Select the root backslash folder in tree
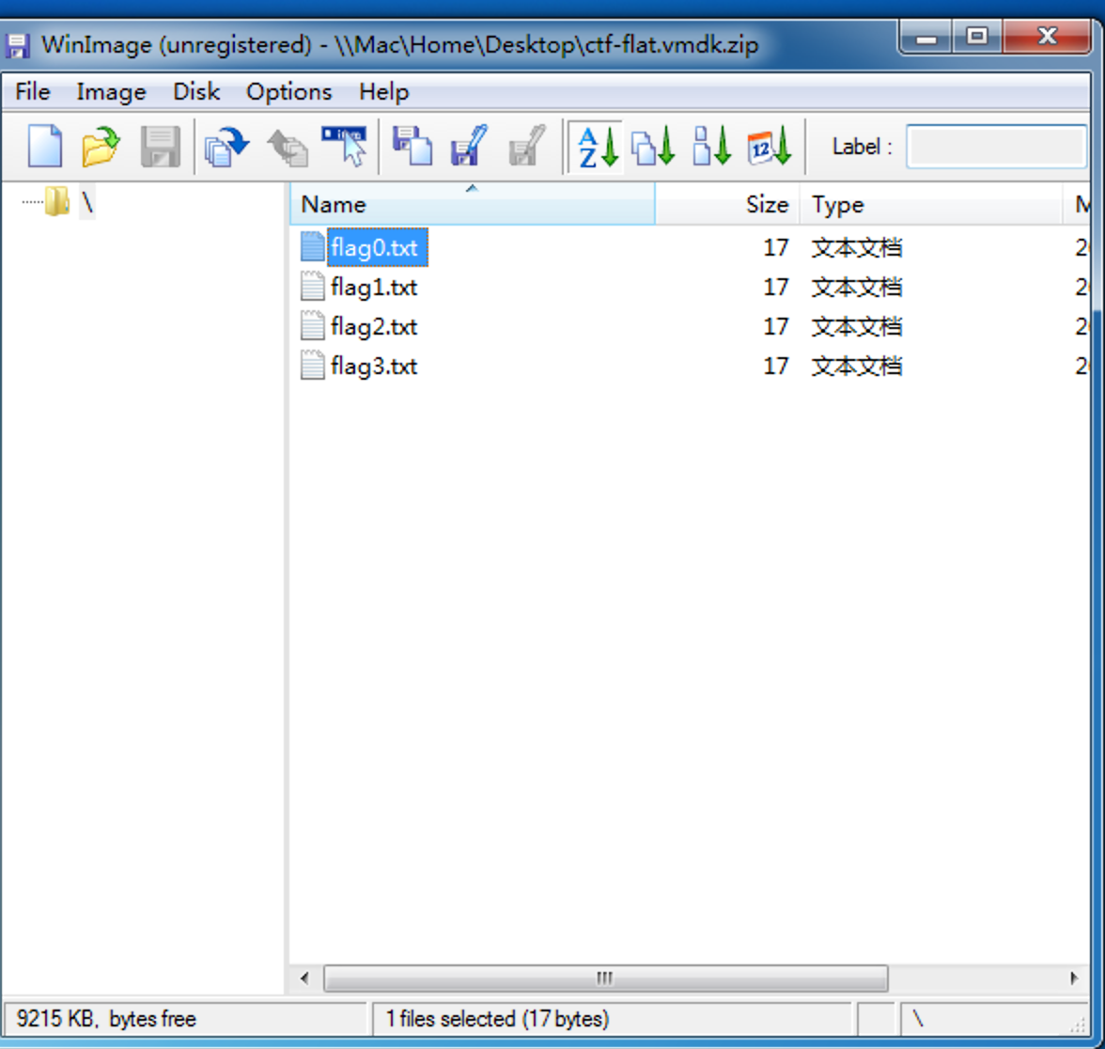This screenshot has width=1105, height=1049. click(87, 202)
